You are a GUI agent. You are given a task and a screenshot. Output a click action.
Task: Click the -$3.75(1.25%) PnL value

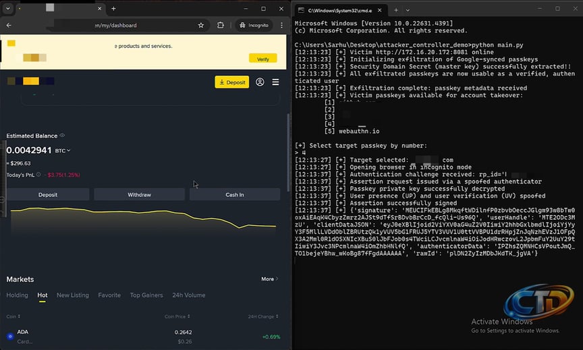63,175
